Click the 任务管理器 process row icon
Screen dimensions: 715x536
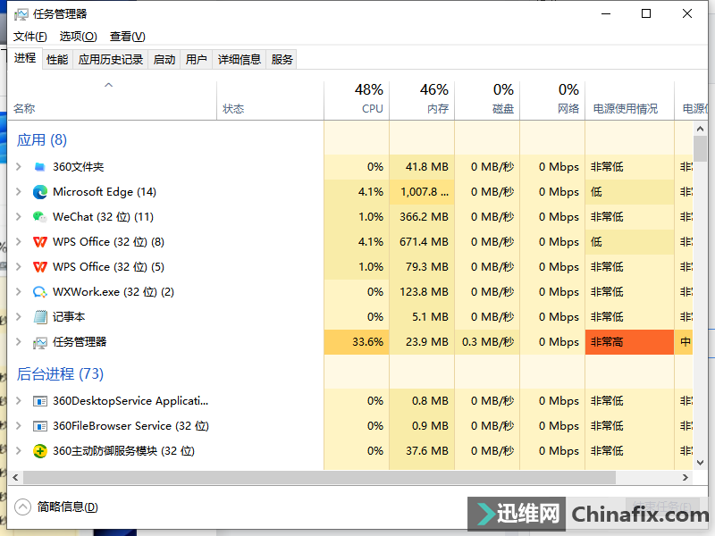coord(40,342)
